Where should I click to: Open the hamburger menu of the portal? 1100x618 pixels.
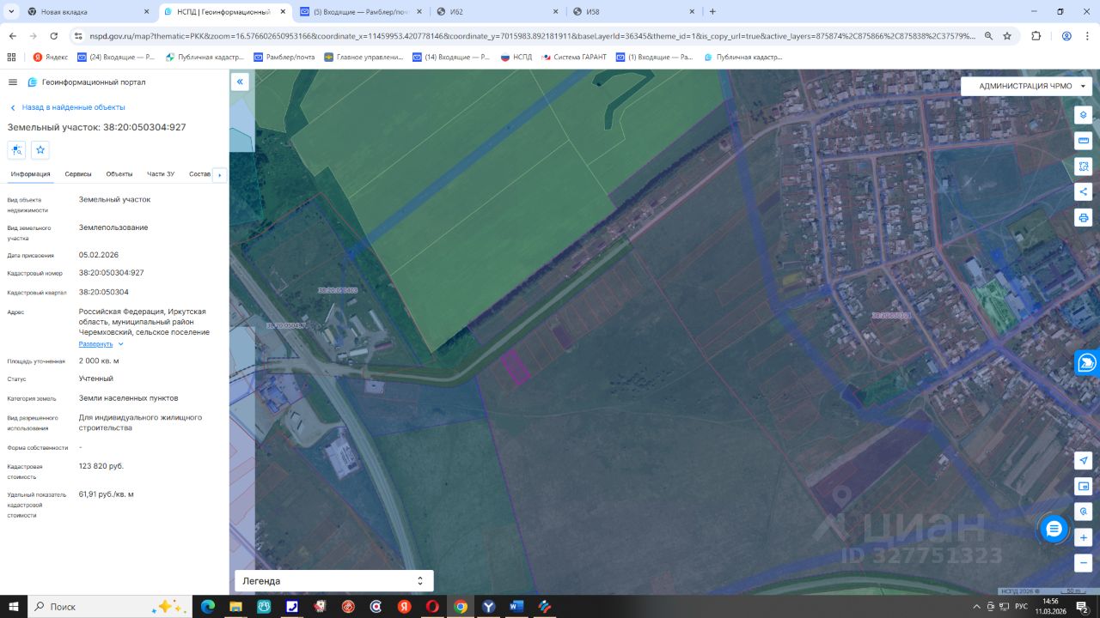click(13, 82)
